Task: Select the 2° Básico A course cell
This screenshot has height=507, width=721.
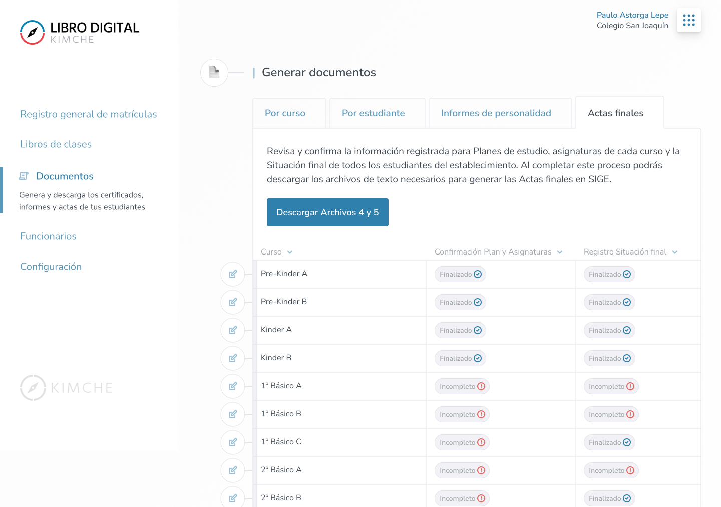Action: point(341,470)
